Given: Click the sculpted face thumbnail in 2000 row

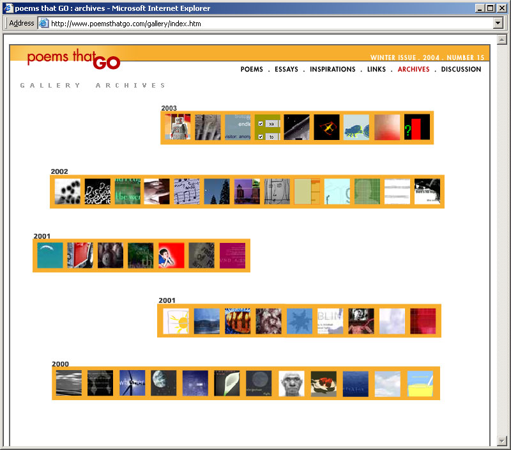Looking at the screenshot, I should (291, 383).
